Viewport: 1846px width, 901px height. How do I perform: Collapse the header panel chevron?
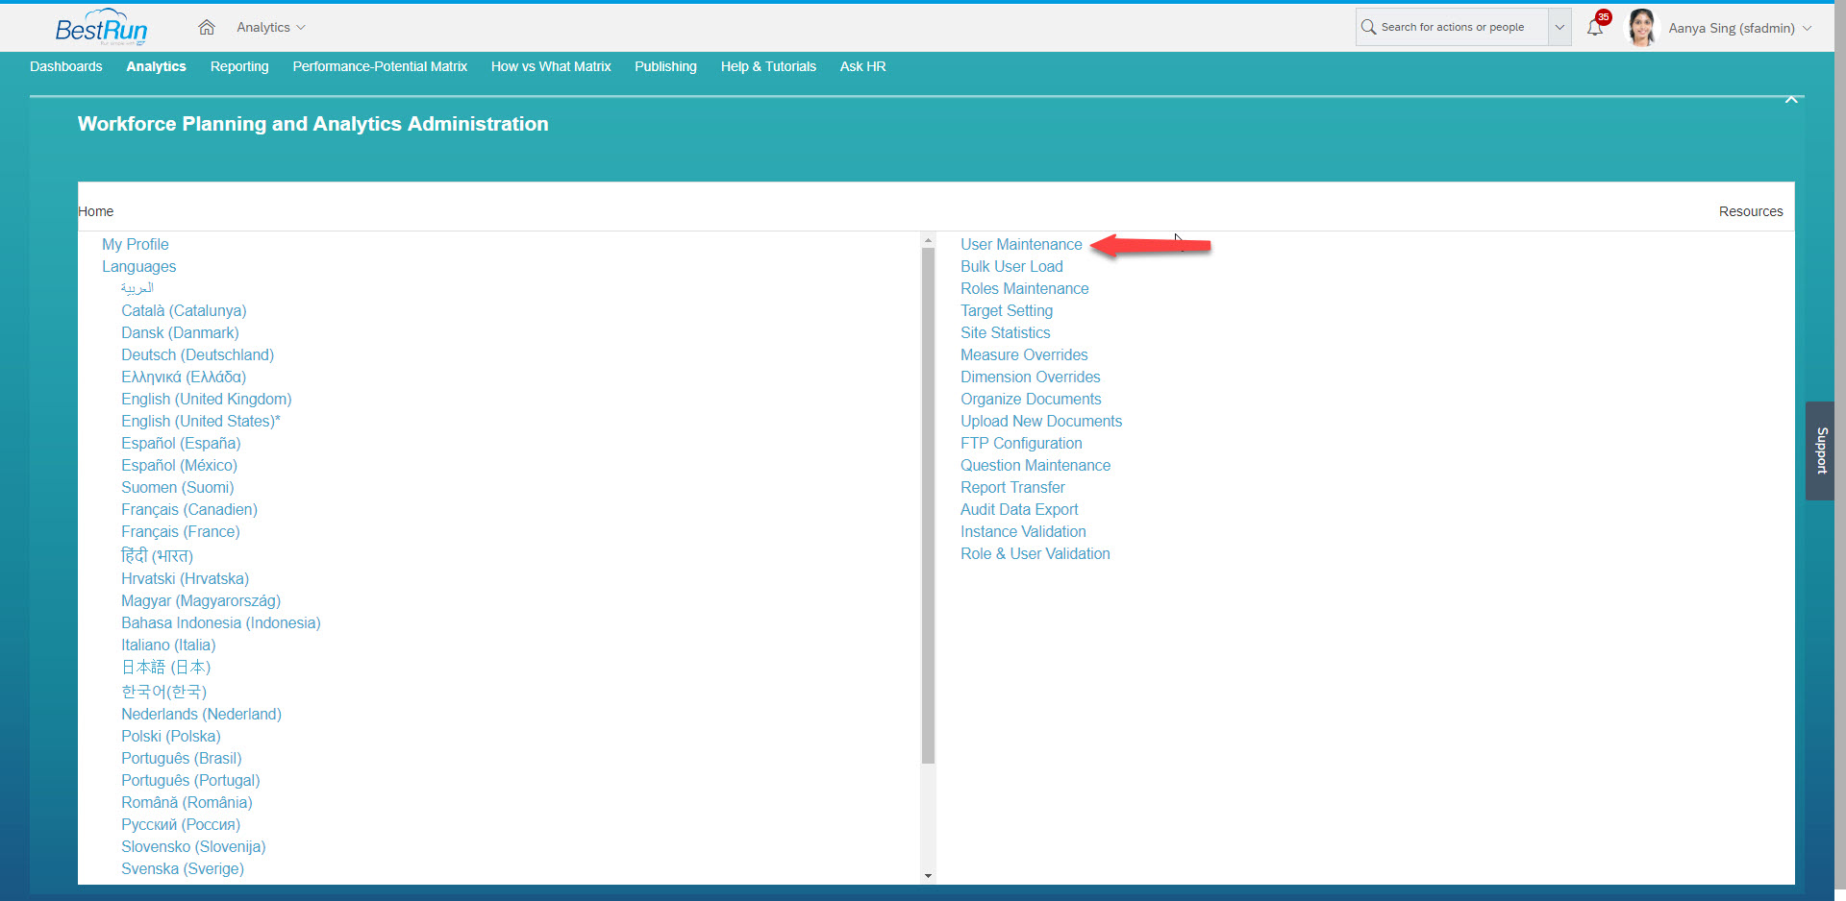[1791, 99]
